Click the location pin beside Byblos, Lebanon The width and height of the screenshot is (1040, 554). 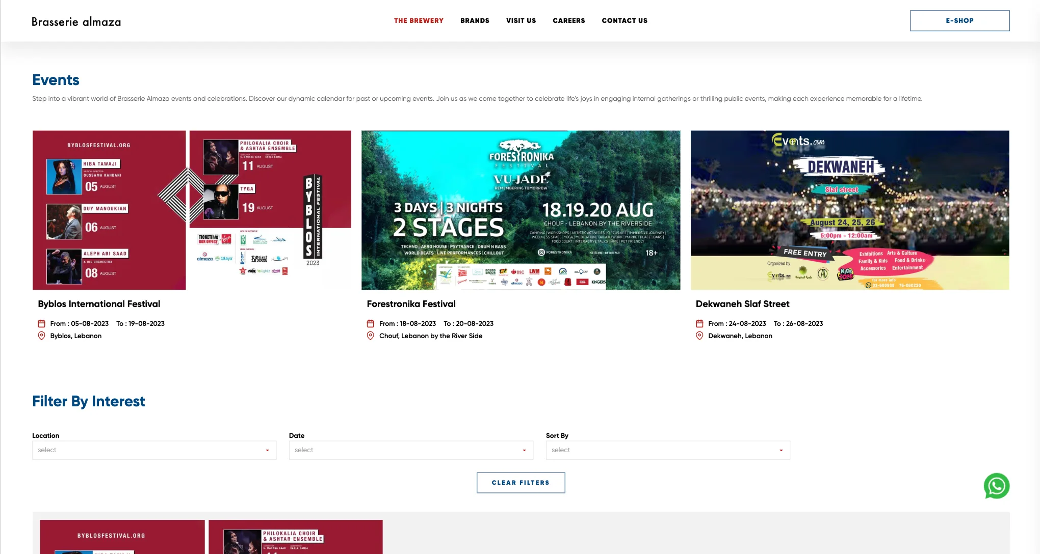pos(42,336)
